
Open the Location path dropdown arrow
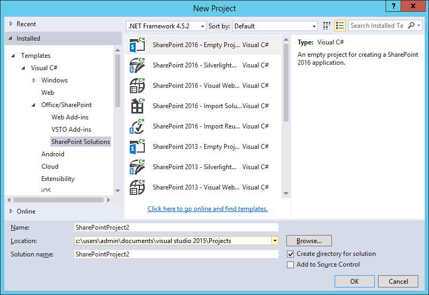pyautogui.click(x=275, y=241)
